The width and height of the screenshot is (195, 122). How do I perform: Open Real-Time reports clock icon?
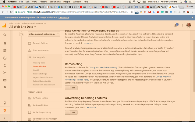tap(5, 58)
